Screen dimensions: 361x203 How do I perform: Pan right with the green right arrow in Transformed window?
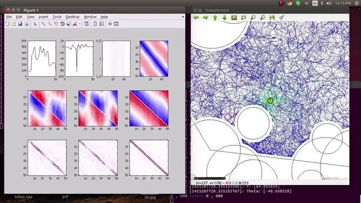(x=205, y=17)
